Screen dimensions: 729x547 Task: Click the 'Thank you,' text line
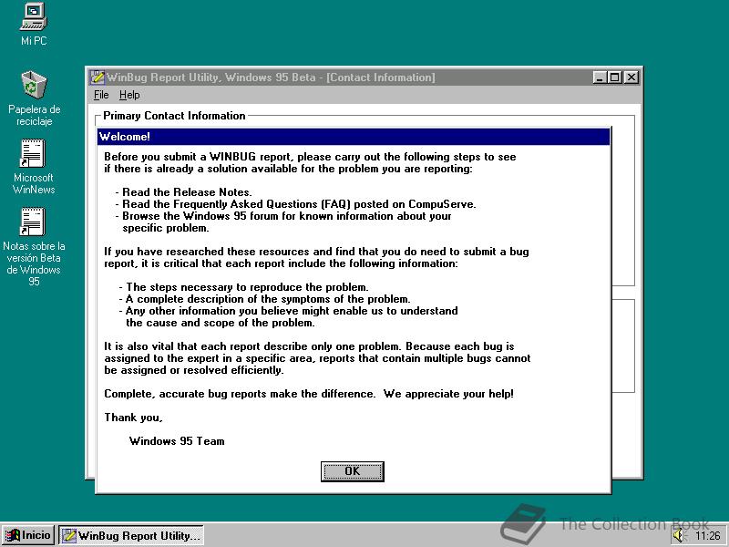(x=133, y=418)
